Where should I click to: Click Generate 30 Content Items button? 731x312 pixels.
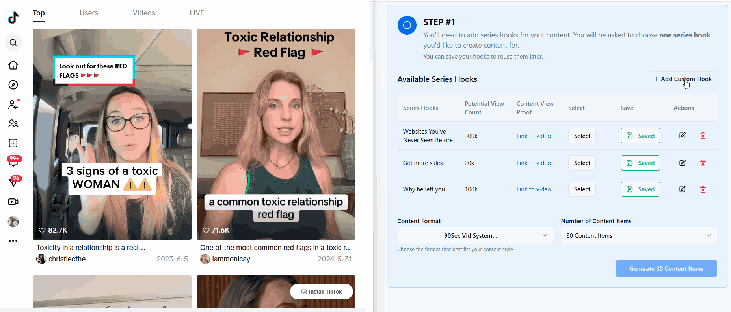tap(666, 269)
